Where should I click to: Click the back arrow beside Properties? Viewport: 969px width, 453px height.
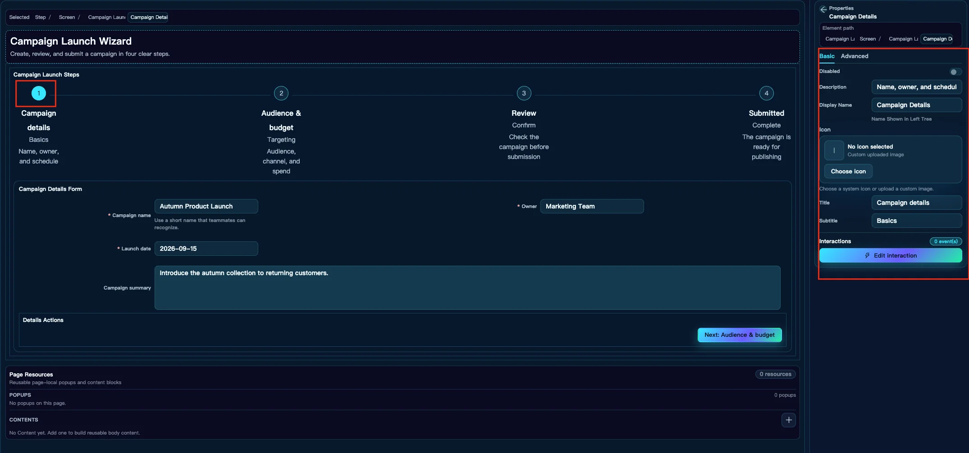coord(823,9)
